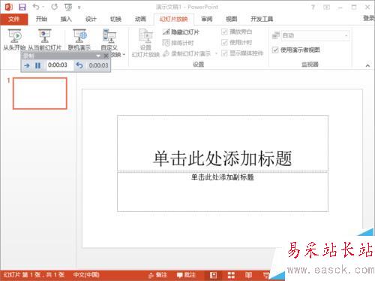The width and height of the screenshot is (375, 281).
Task: Click 录制幻灯片演示
Action: click(187, 53)
